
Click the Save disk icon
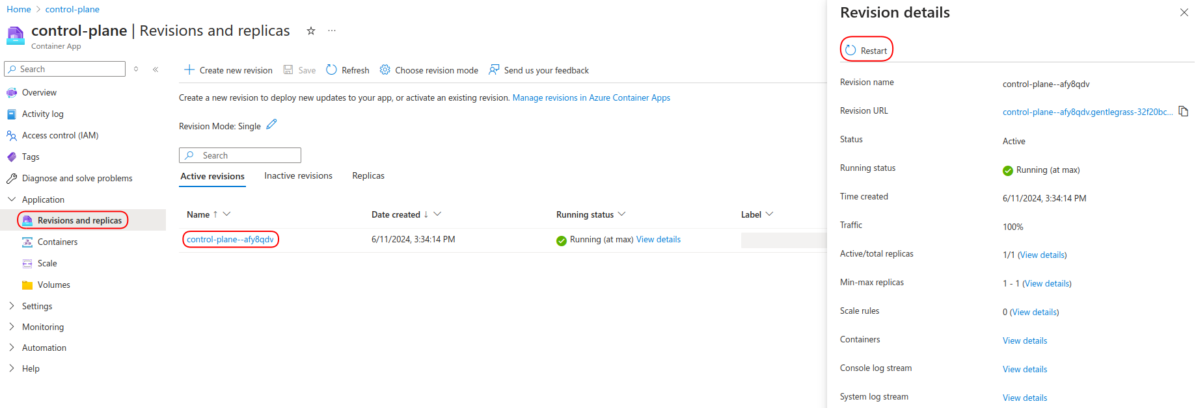click(x=288, y=70)
